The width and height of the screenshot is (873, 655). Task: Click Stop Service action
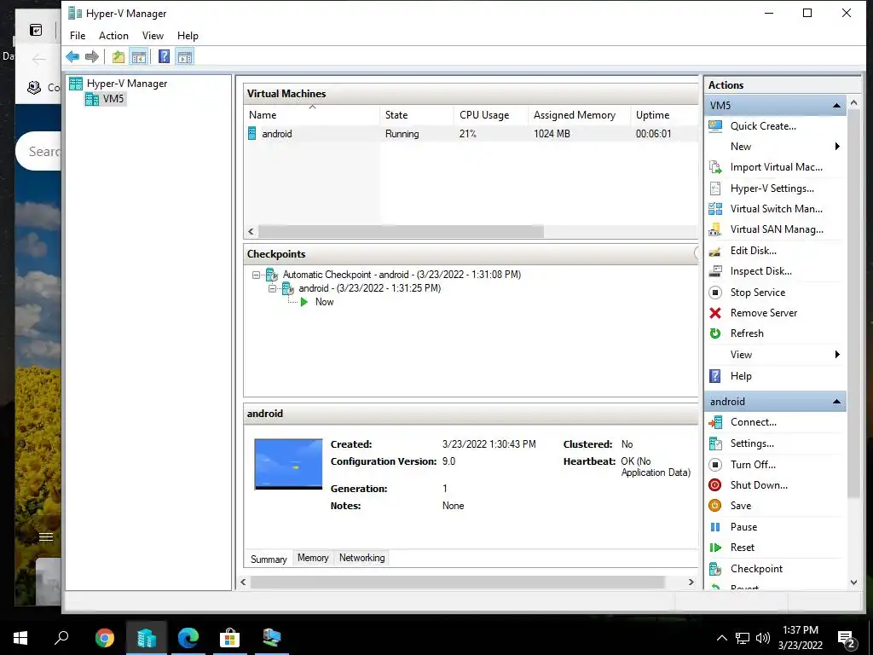point(758,293)
